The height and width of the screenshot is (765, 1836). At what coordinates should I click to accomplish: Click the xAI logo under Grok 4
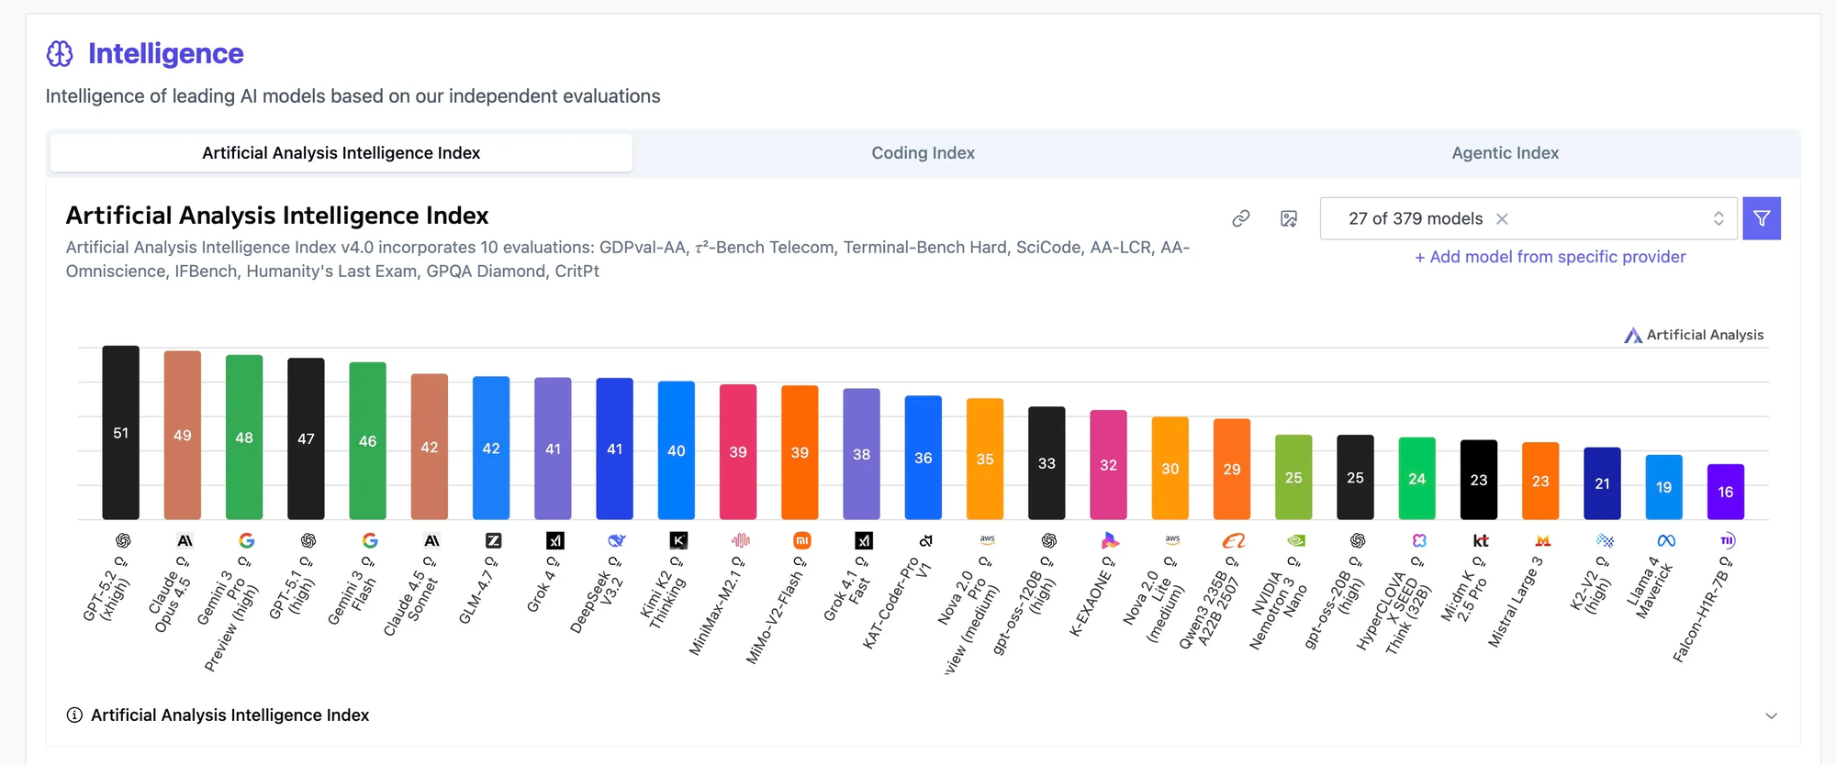(554, 541)
